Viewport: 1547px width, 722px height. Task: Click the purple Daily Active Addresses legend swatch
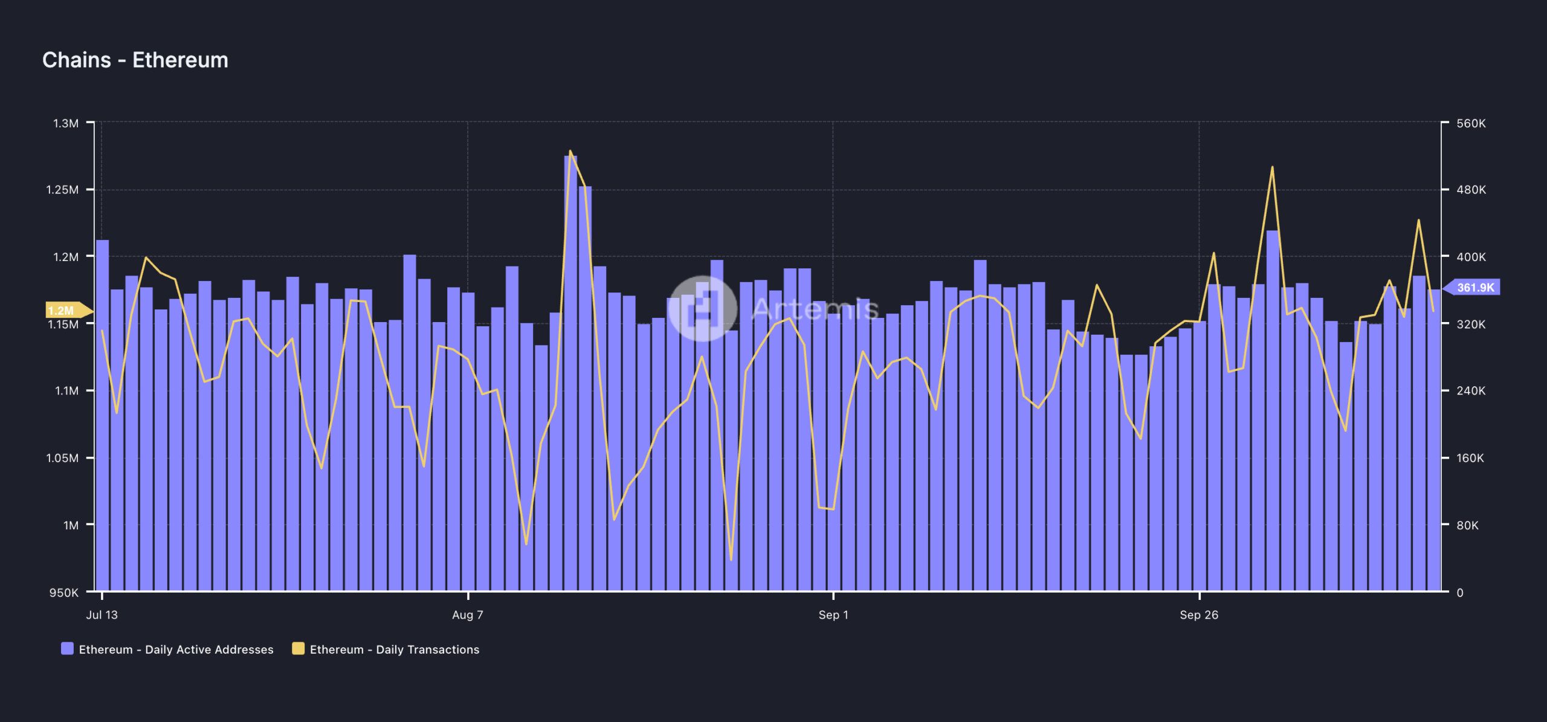pyautogui.click(x=67, y=648)
